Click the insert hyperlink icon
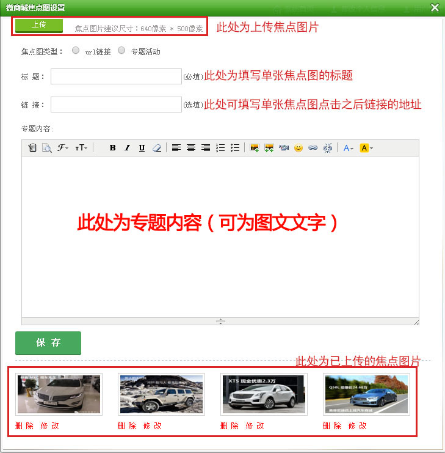The height and width of the screenshot is (453, 445). (x=313, y=148)
